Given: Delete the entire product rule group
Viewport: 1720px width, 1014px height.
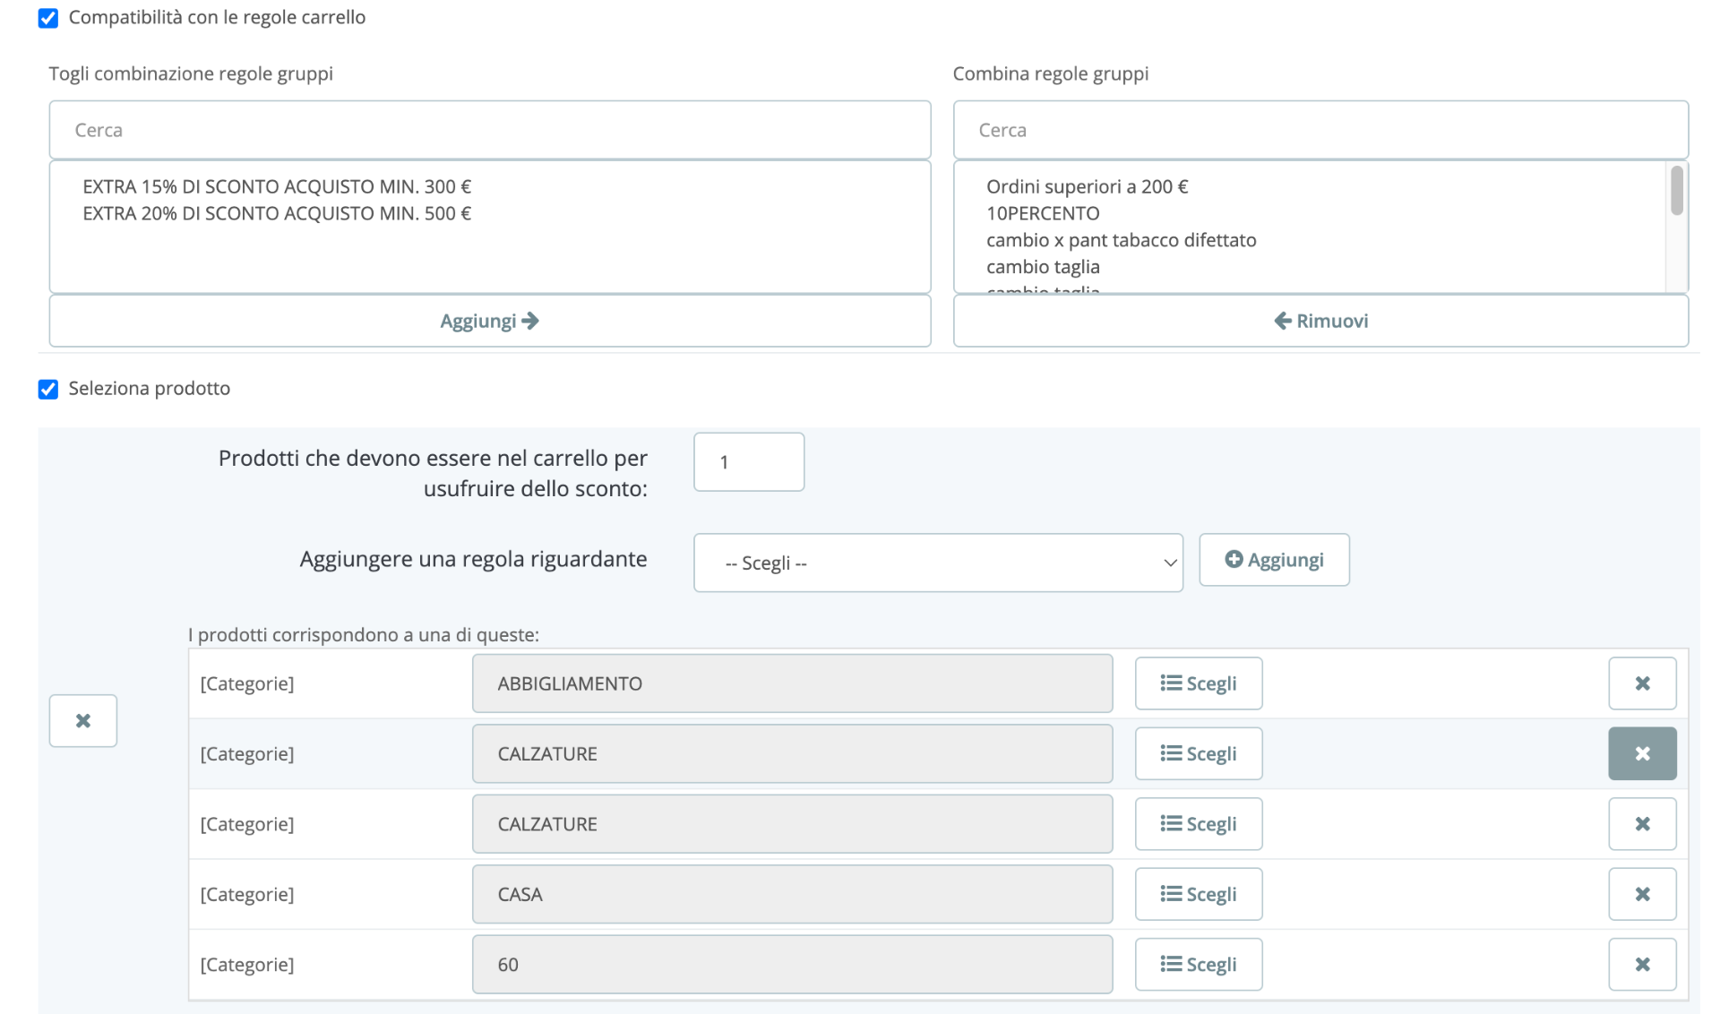Looking at the screenshot, I should (x=82, y=720).
